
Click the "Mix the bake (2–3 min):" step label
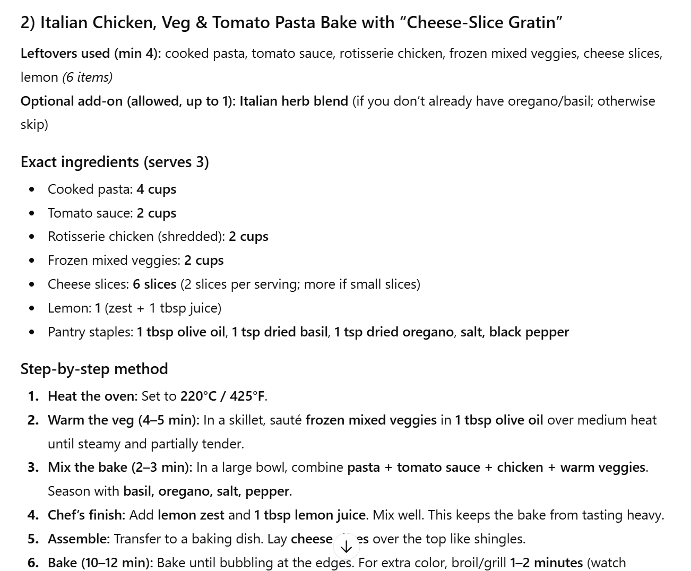pyautogui.click(x=120, y=468)
